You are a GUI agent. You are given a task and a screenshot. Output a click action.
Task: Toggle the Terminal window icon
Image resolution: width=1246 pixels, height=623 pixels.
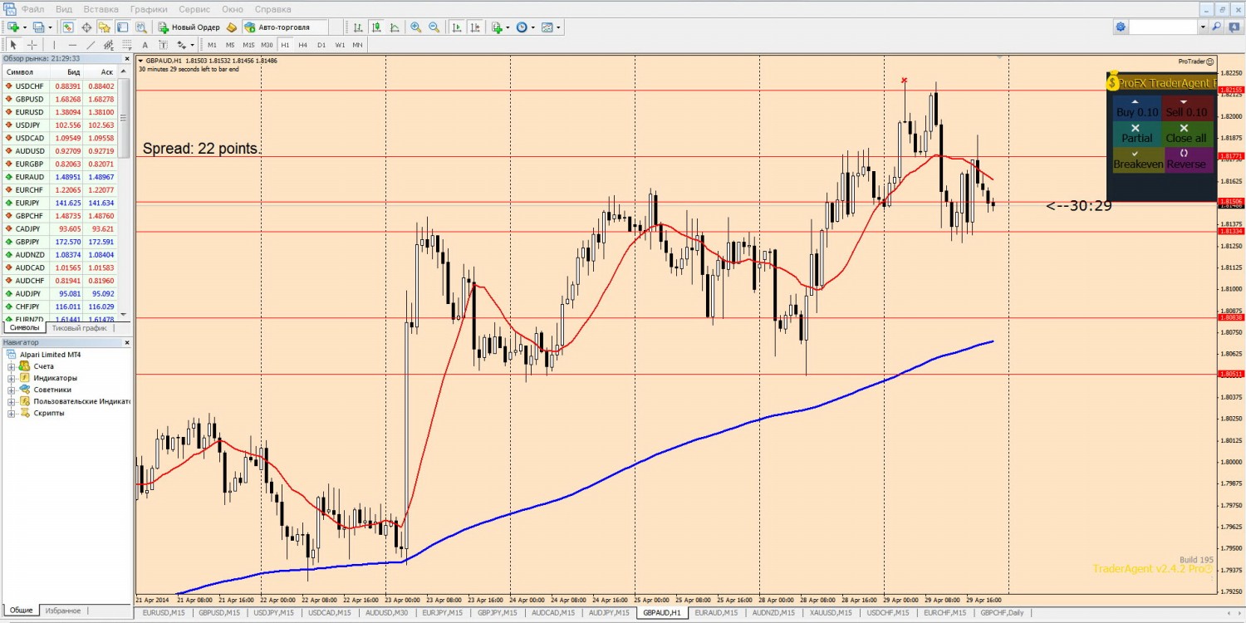point(122,27)
